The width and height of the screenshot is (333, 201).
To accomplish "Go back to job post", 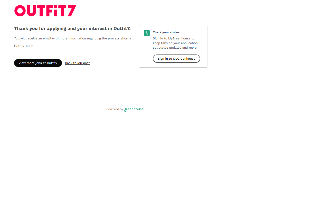I will pos(77,63).
